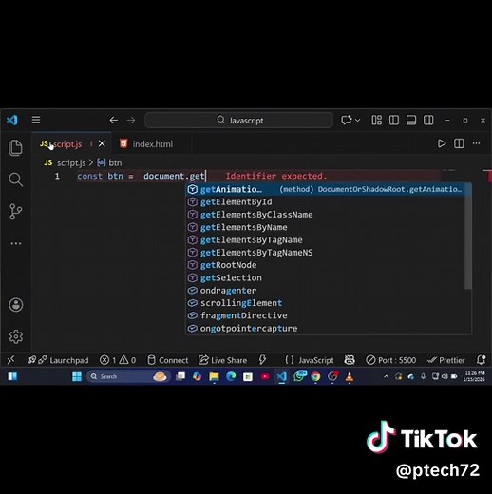The height and width of the screenshot is (494, 492).
Task: Open Google Chrome from the taskbar
Action: click(x=315, y=376)
